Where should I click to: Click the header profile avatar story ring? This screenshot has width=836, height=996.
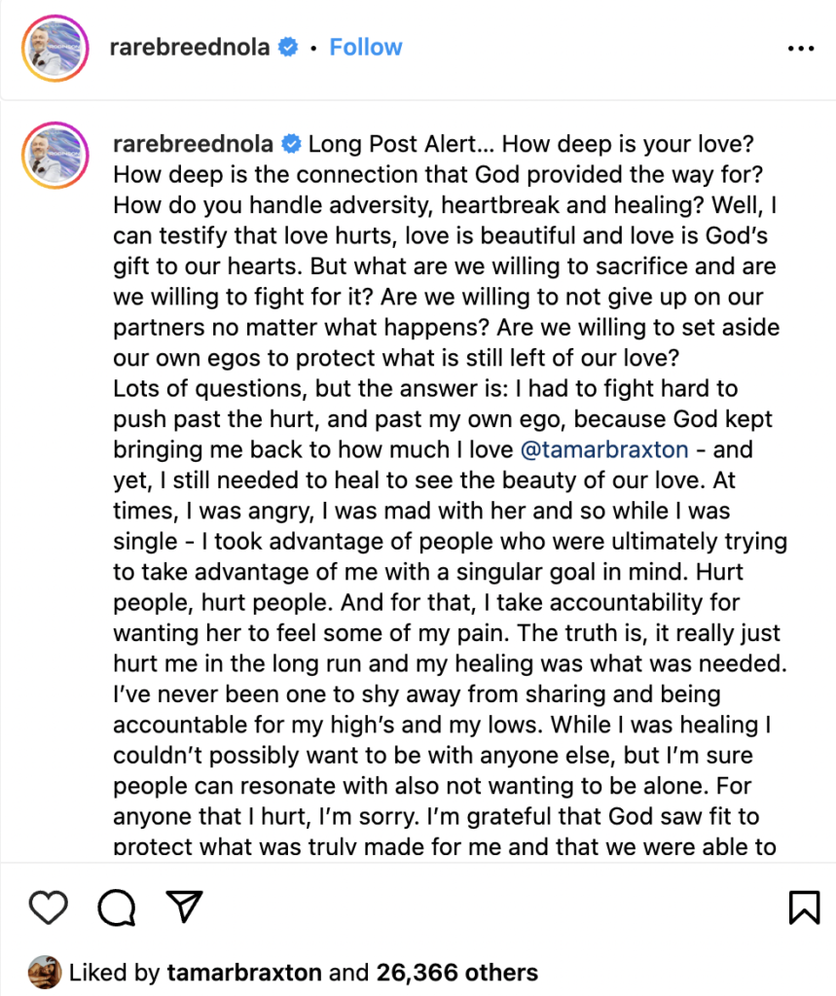[x=55, y=47]
